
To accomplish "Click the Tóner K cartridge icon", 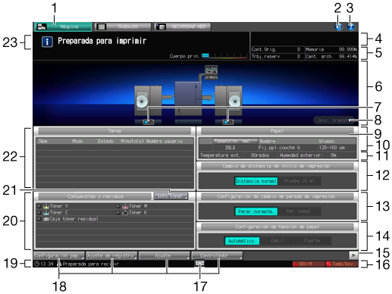I will tap(125, 213).
